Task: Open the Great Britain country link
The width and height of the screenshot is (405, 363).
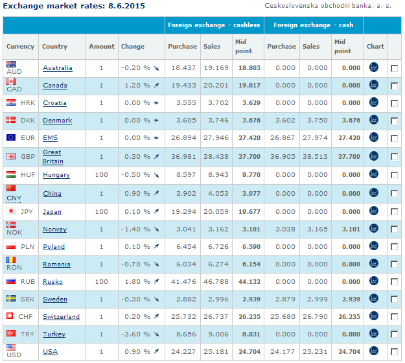Action: 53,157
